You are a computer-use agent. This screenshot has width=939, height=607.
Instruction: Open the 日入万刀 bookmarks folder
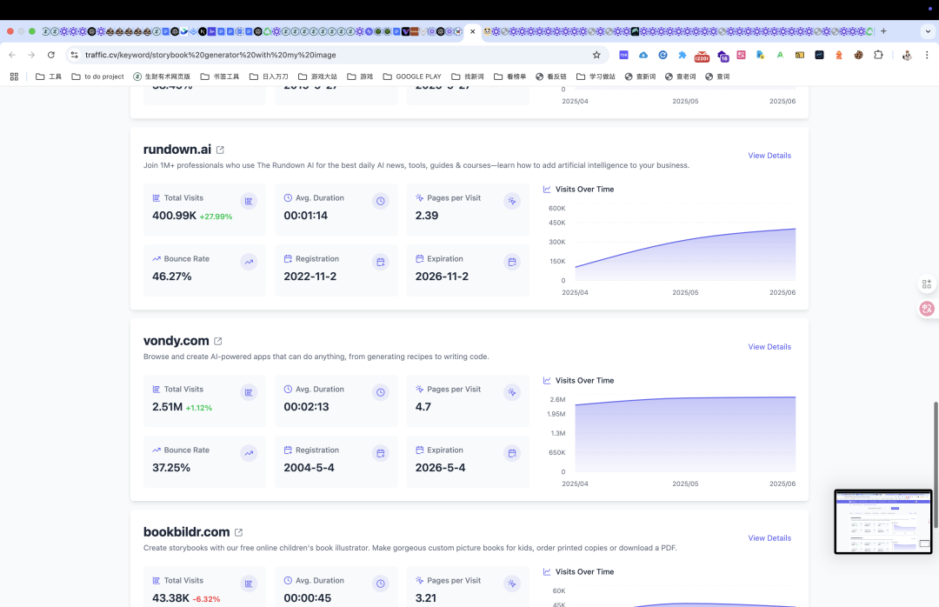[269, 77]
